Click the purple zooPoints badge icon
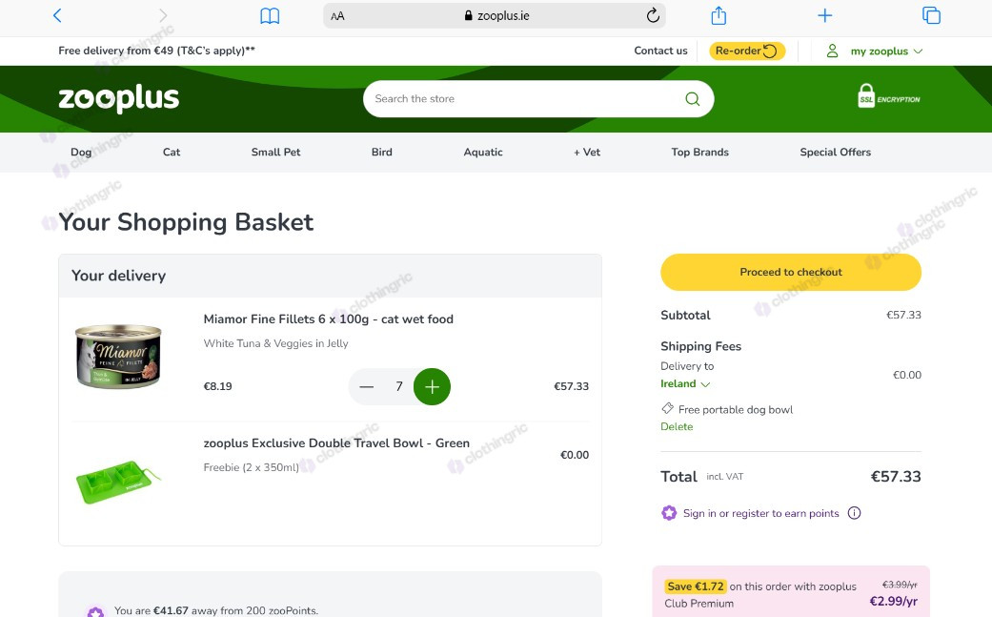The width and height of the screenshot is (992, 617). (669, 513)
